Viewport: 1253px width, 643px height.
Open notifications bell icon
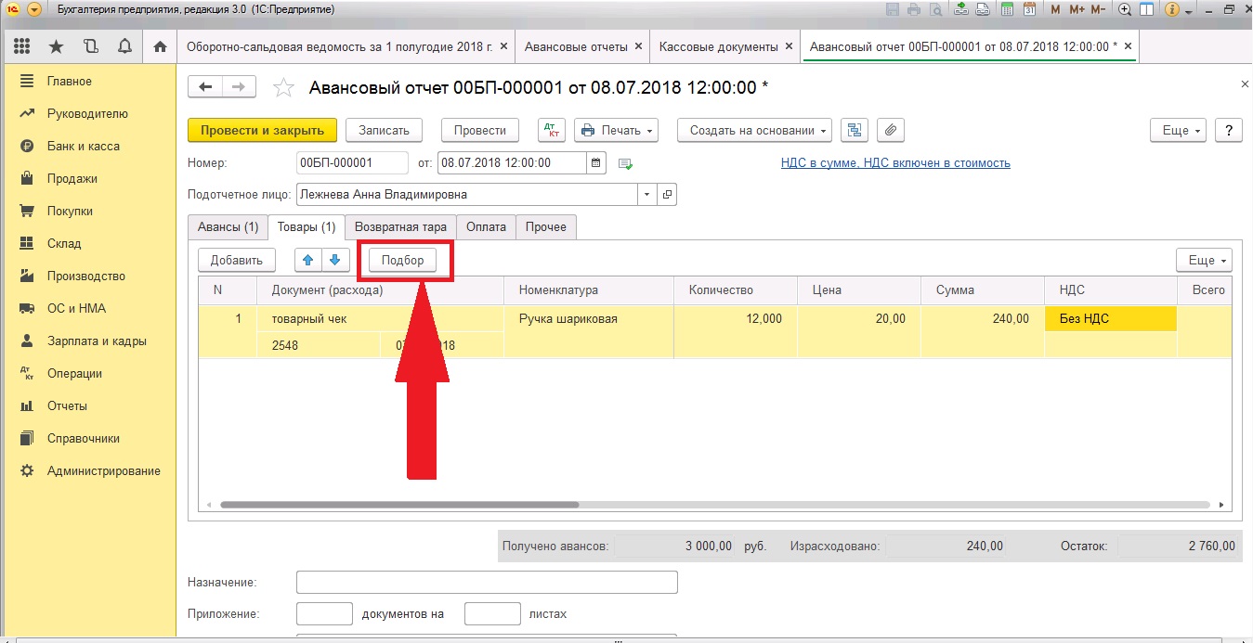pos(124,46)
